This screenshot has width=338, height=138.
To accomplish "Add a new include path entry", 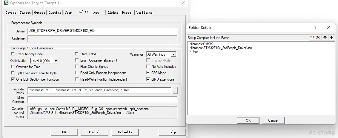I will (311, 37).
